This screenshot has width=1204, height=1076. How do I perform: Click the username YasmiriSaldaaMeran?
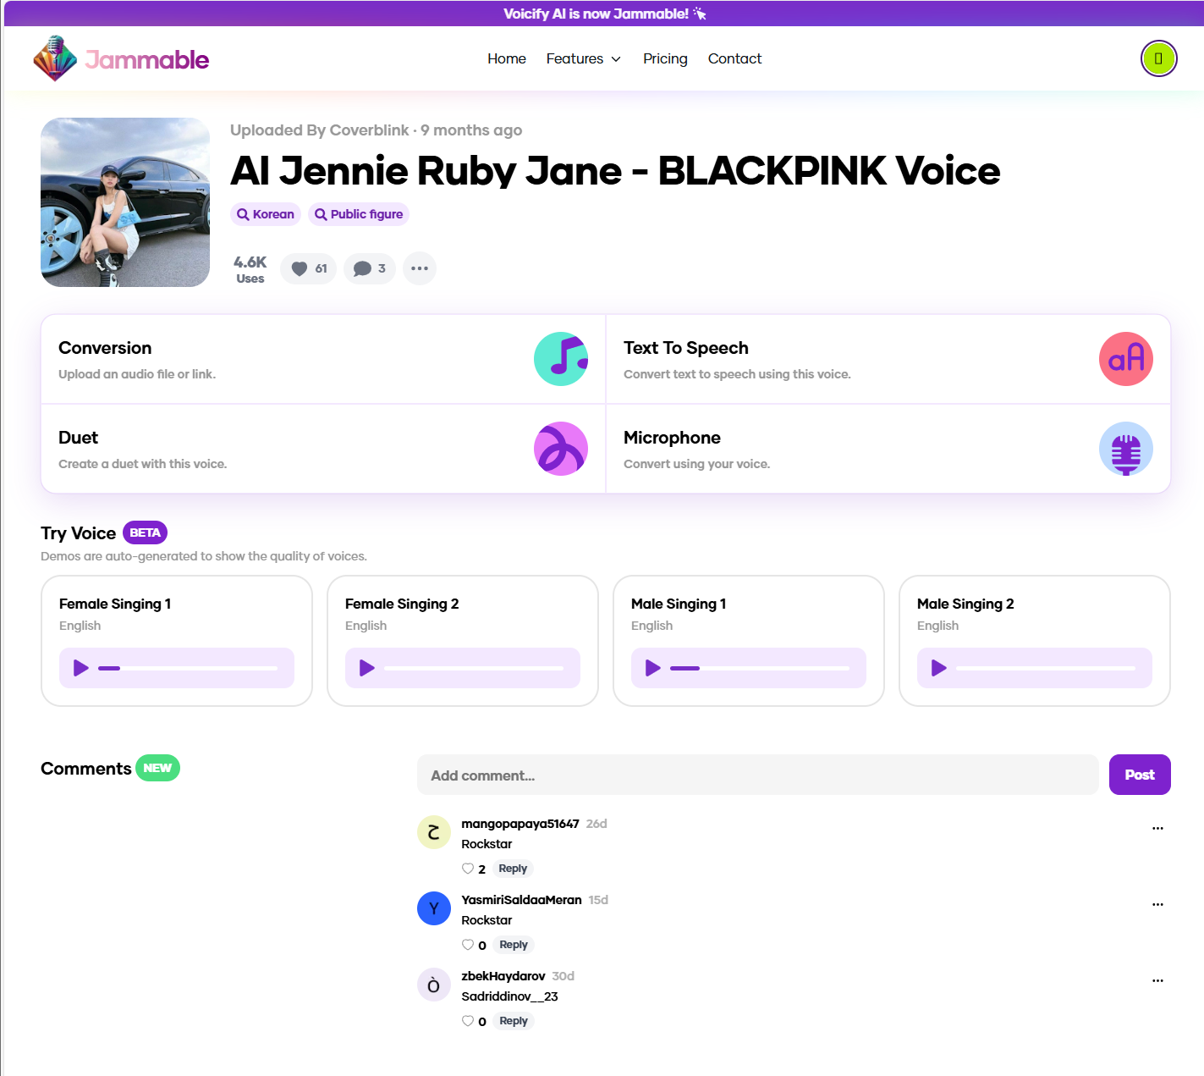point(521,900)
